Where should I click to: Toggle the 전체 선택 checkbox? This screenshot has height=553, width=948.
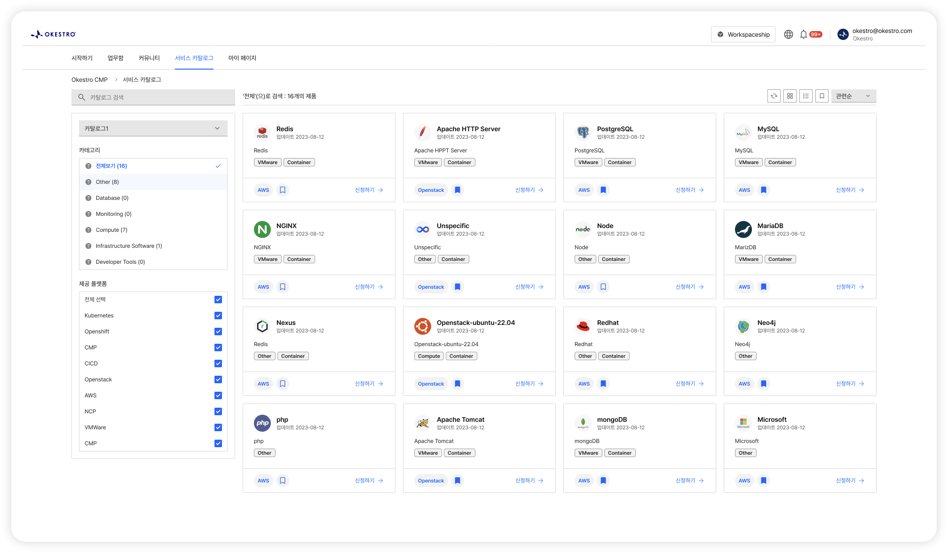(x=218, y=300)
